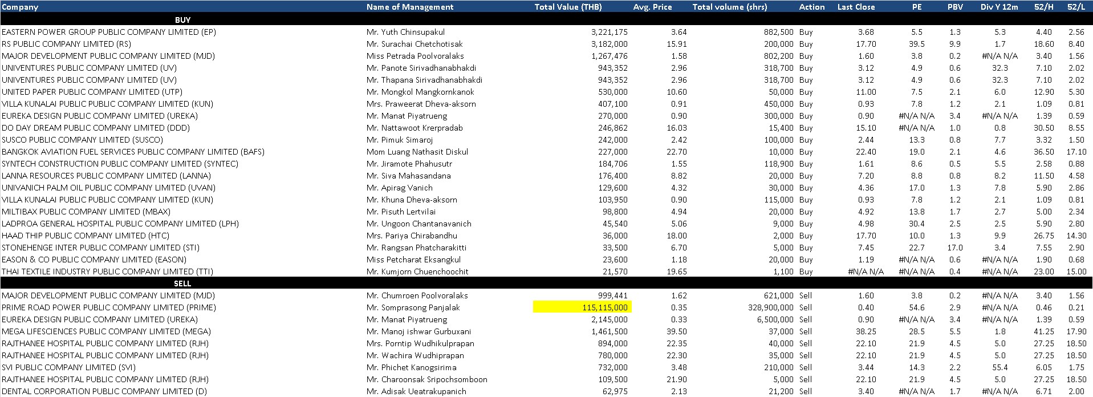Image resolution: width=1093 pixels, height=397 pixels.
Task: Select Mr. Apirag Vanich cell
Action: (400, 188)
